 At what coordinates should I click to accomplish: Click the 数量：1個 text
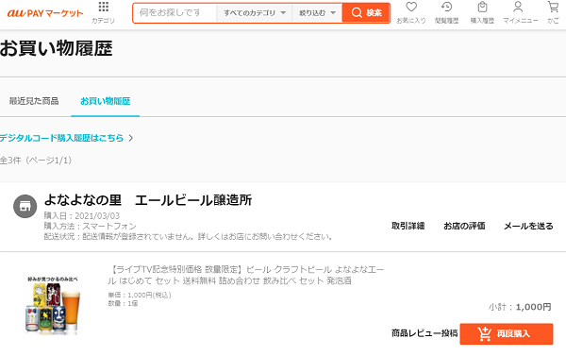[x=123, y=304]
